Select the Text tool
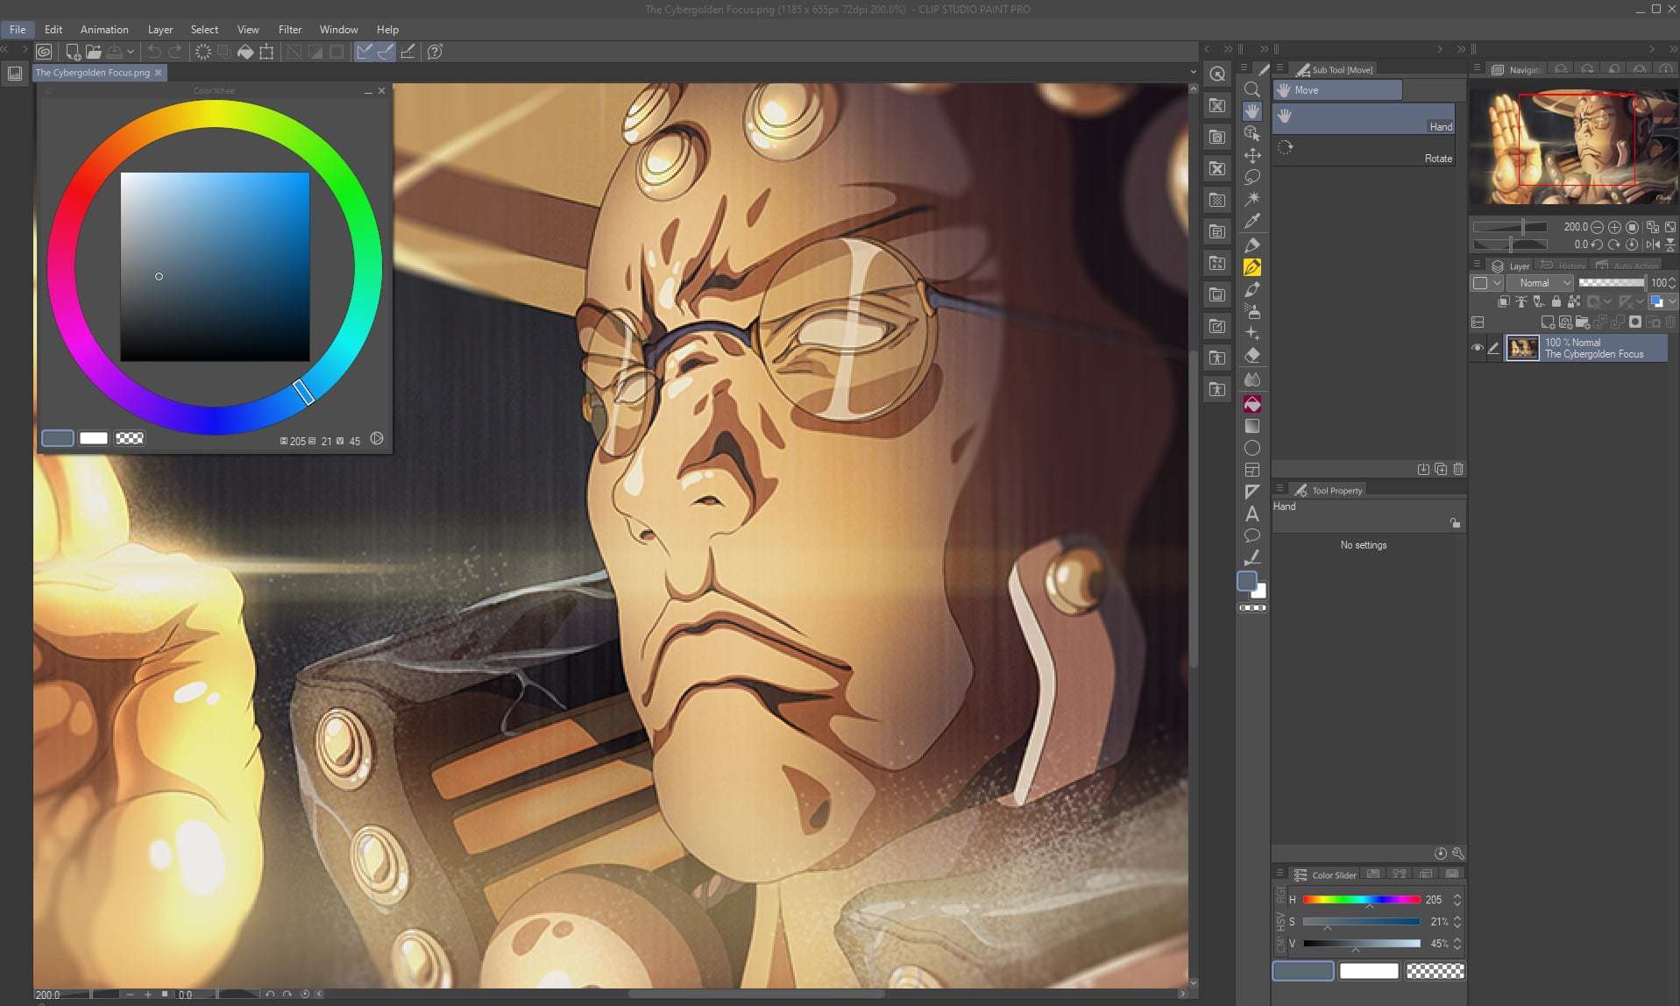 coord(1251,514)
